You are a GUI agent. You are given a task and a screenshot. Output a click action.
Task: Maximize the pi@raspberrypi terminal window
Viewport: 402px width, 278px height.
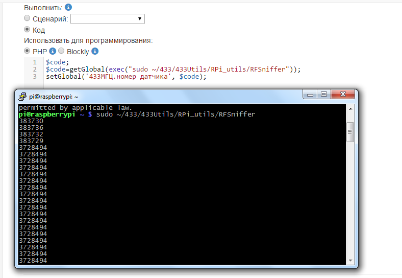click(324, 95)
